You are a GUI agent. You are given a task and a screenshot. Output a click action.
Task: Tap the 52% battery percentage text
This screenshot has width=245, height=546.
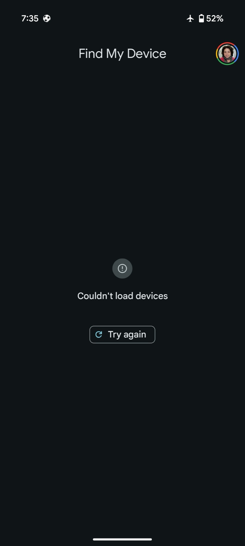215,19
